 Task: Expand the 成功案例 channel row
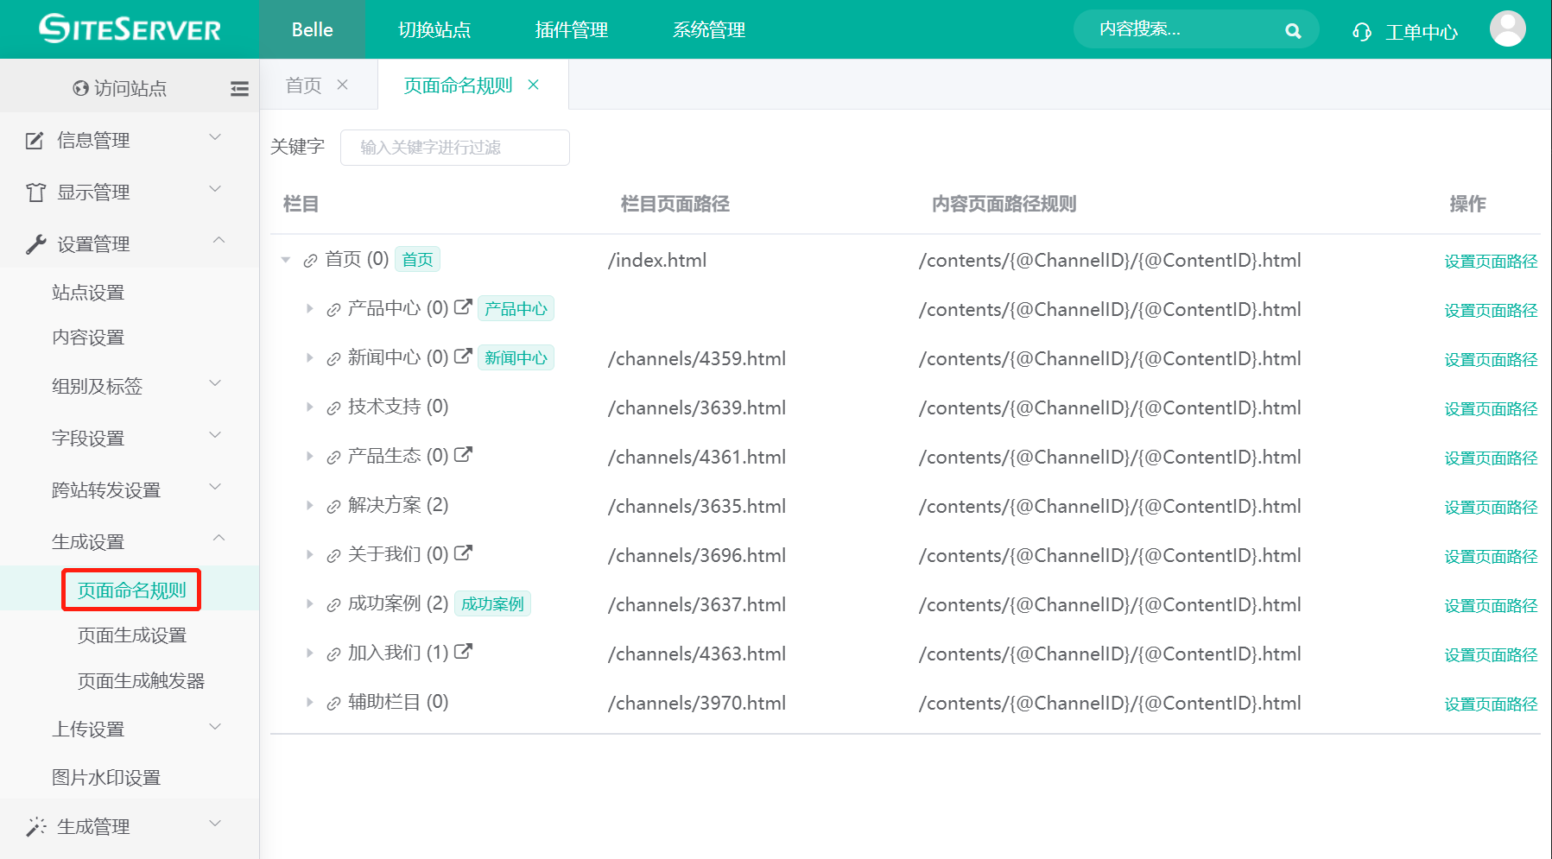pyautogui.click(x=309, y=604)
